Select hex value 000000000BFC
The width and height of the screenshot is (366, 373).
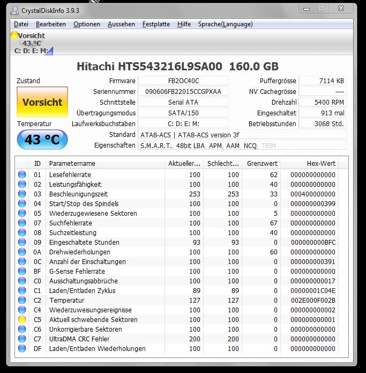[x=313, y=243]
